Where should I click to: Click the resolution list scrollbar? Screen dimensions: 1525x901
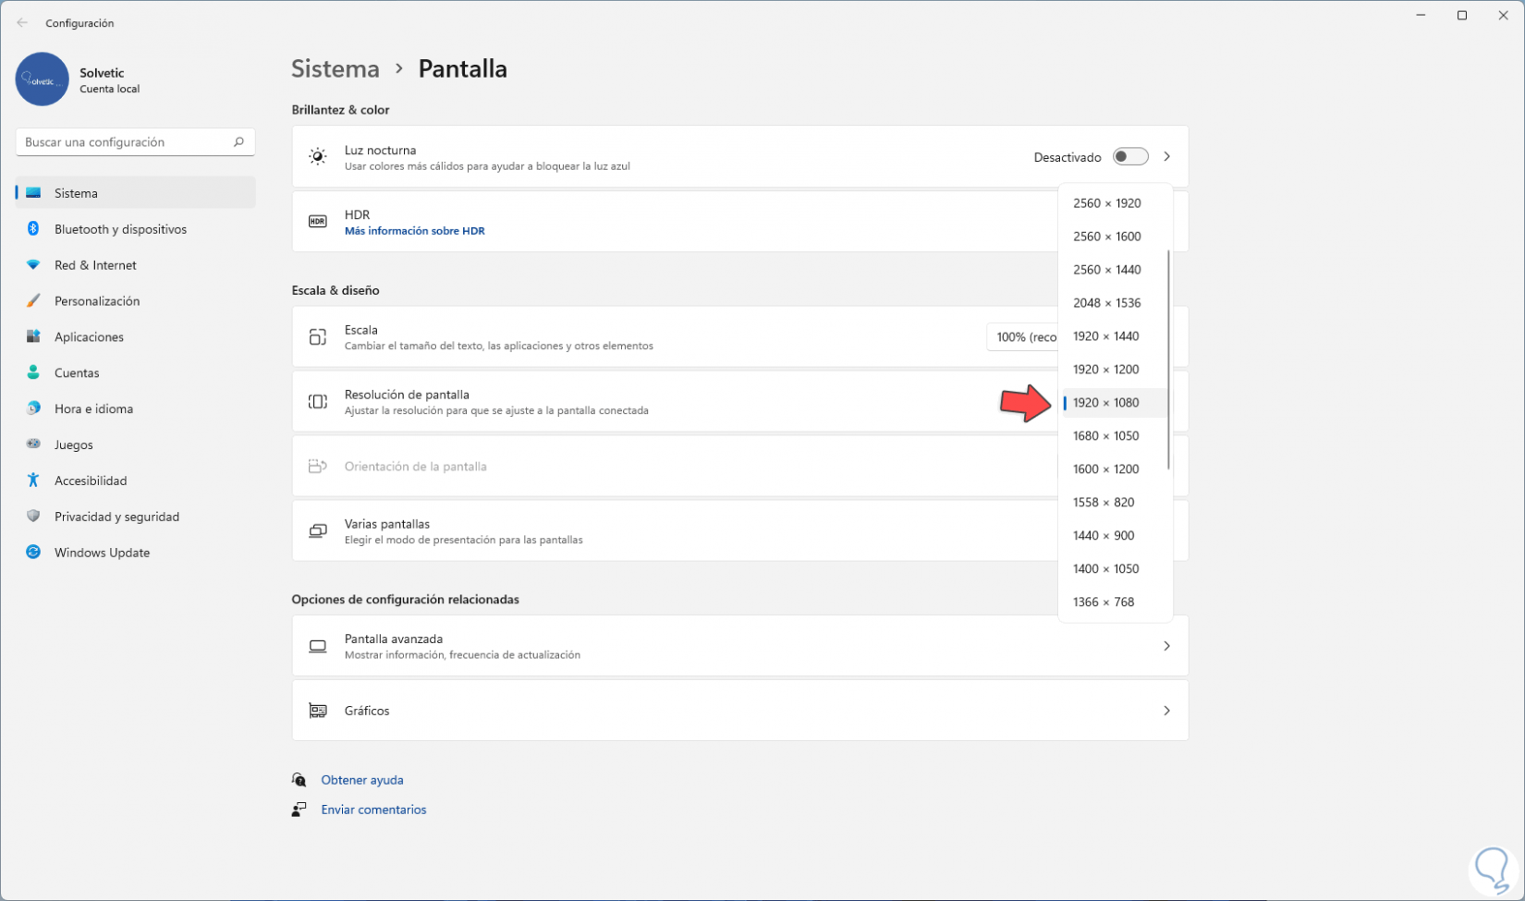tap(1168, 360)
